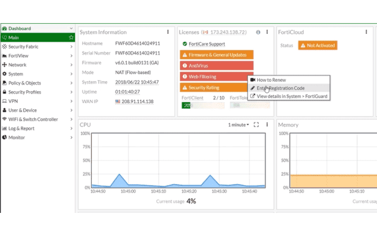Click the US flag beside WAN IP

click(x=118, y=101)
